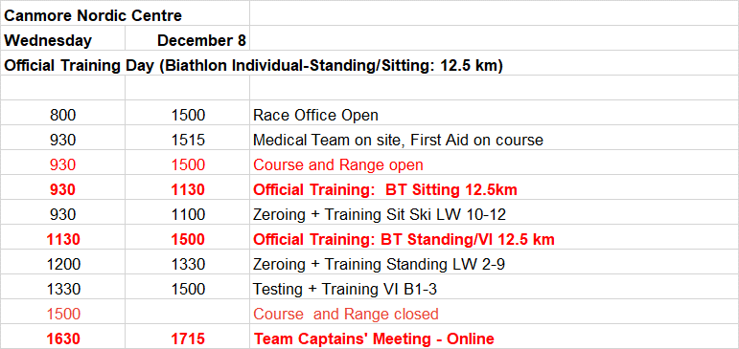Select the Official Training Day heading row

click(370, 65)
